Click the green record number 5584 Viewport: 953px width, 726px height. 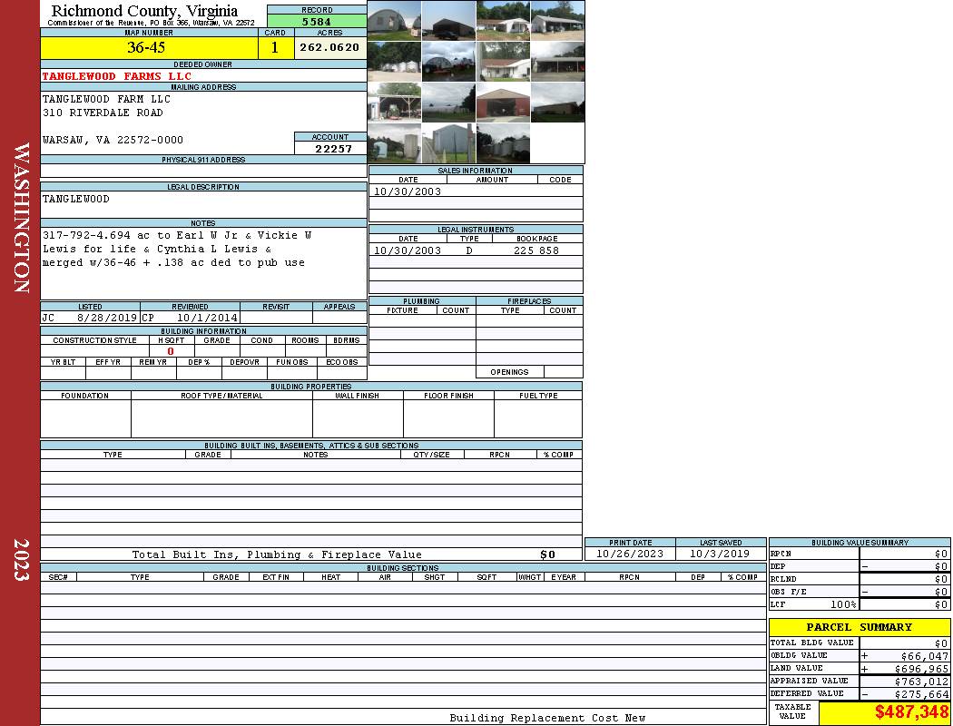(317, 21)
